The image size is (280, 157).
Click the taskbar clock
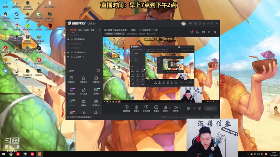click(x=274, y=154)
